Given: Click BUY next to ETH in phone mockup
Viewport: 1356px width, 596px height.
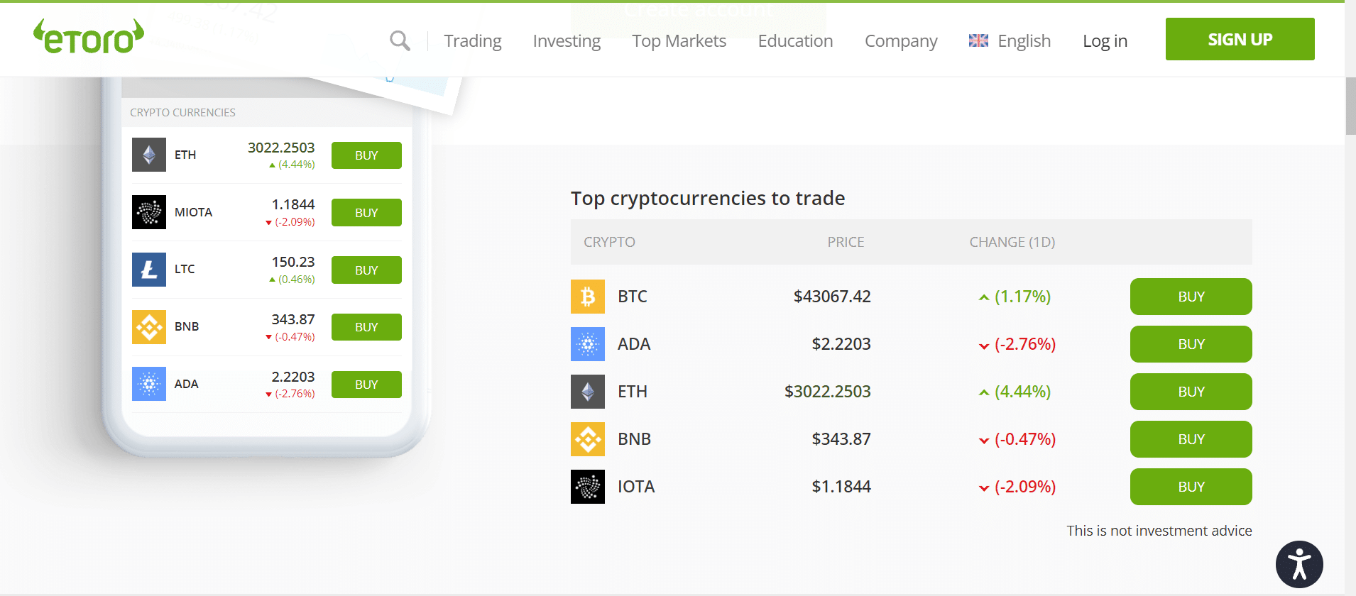Looking at the screenshot, I should [x=366, y=155].
